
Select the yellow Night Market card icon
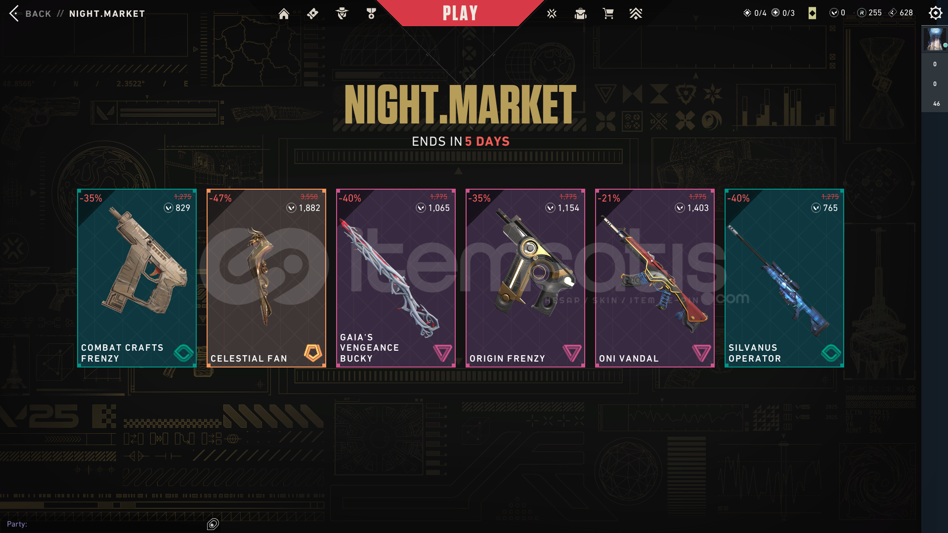tap(812, 13)
